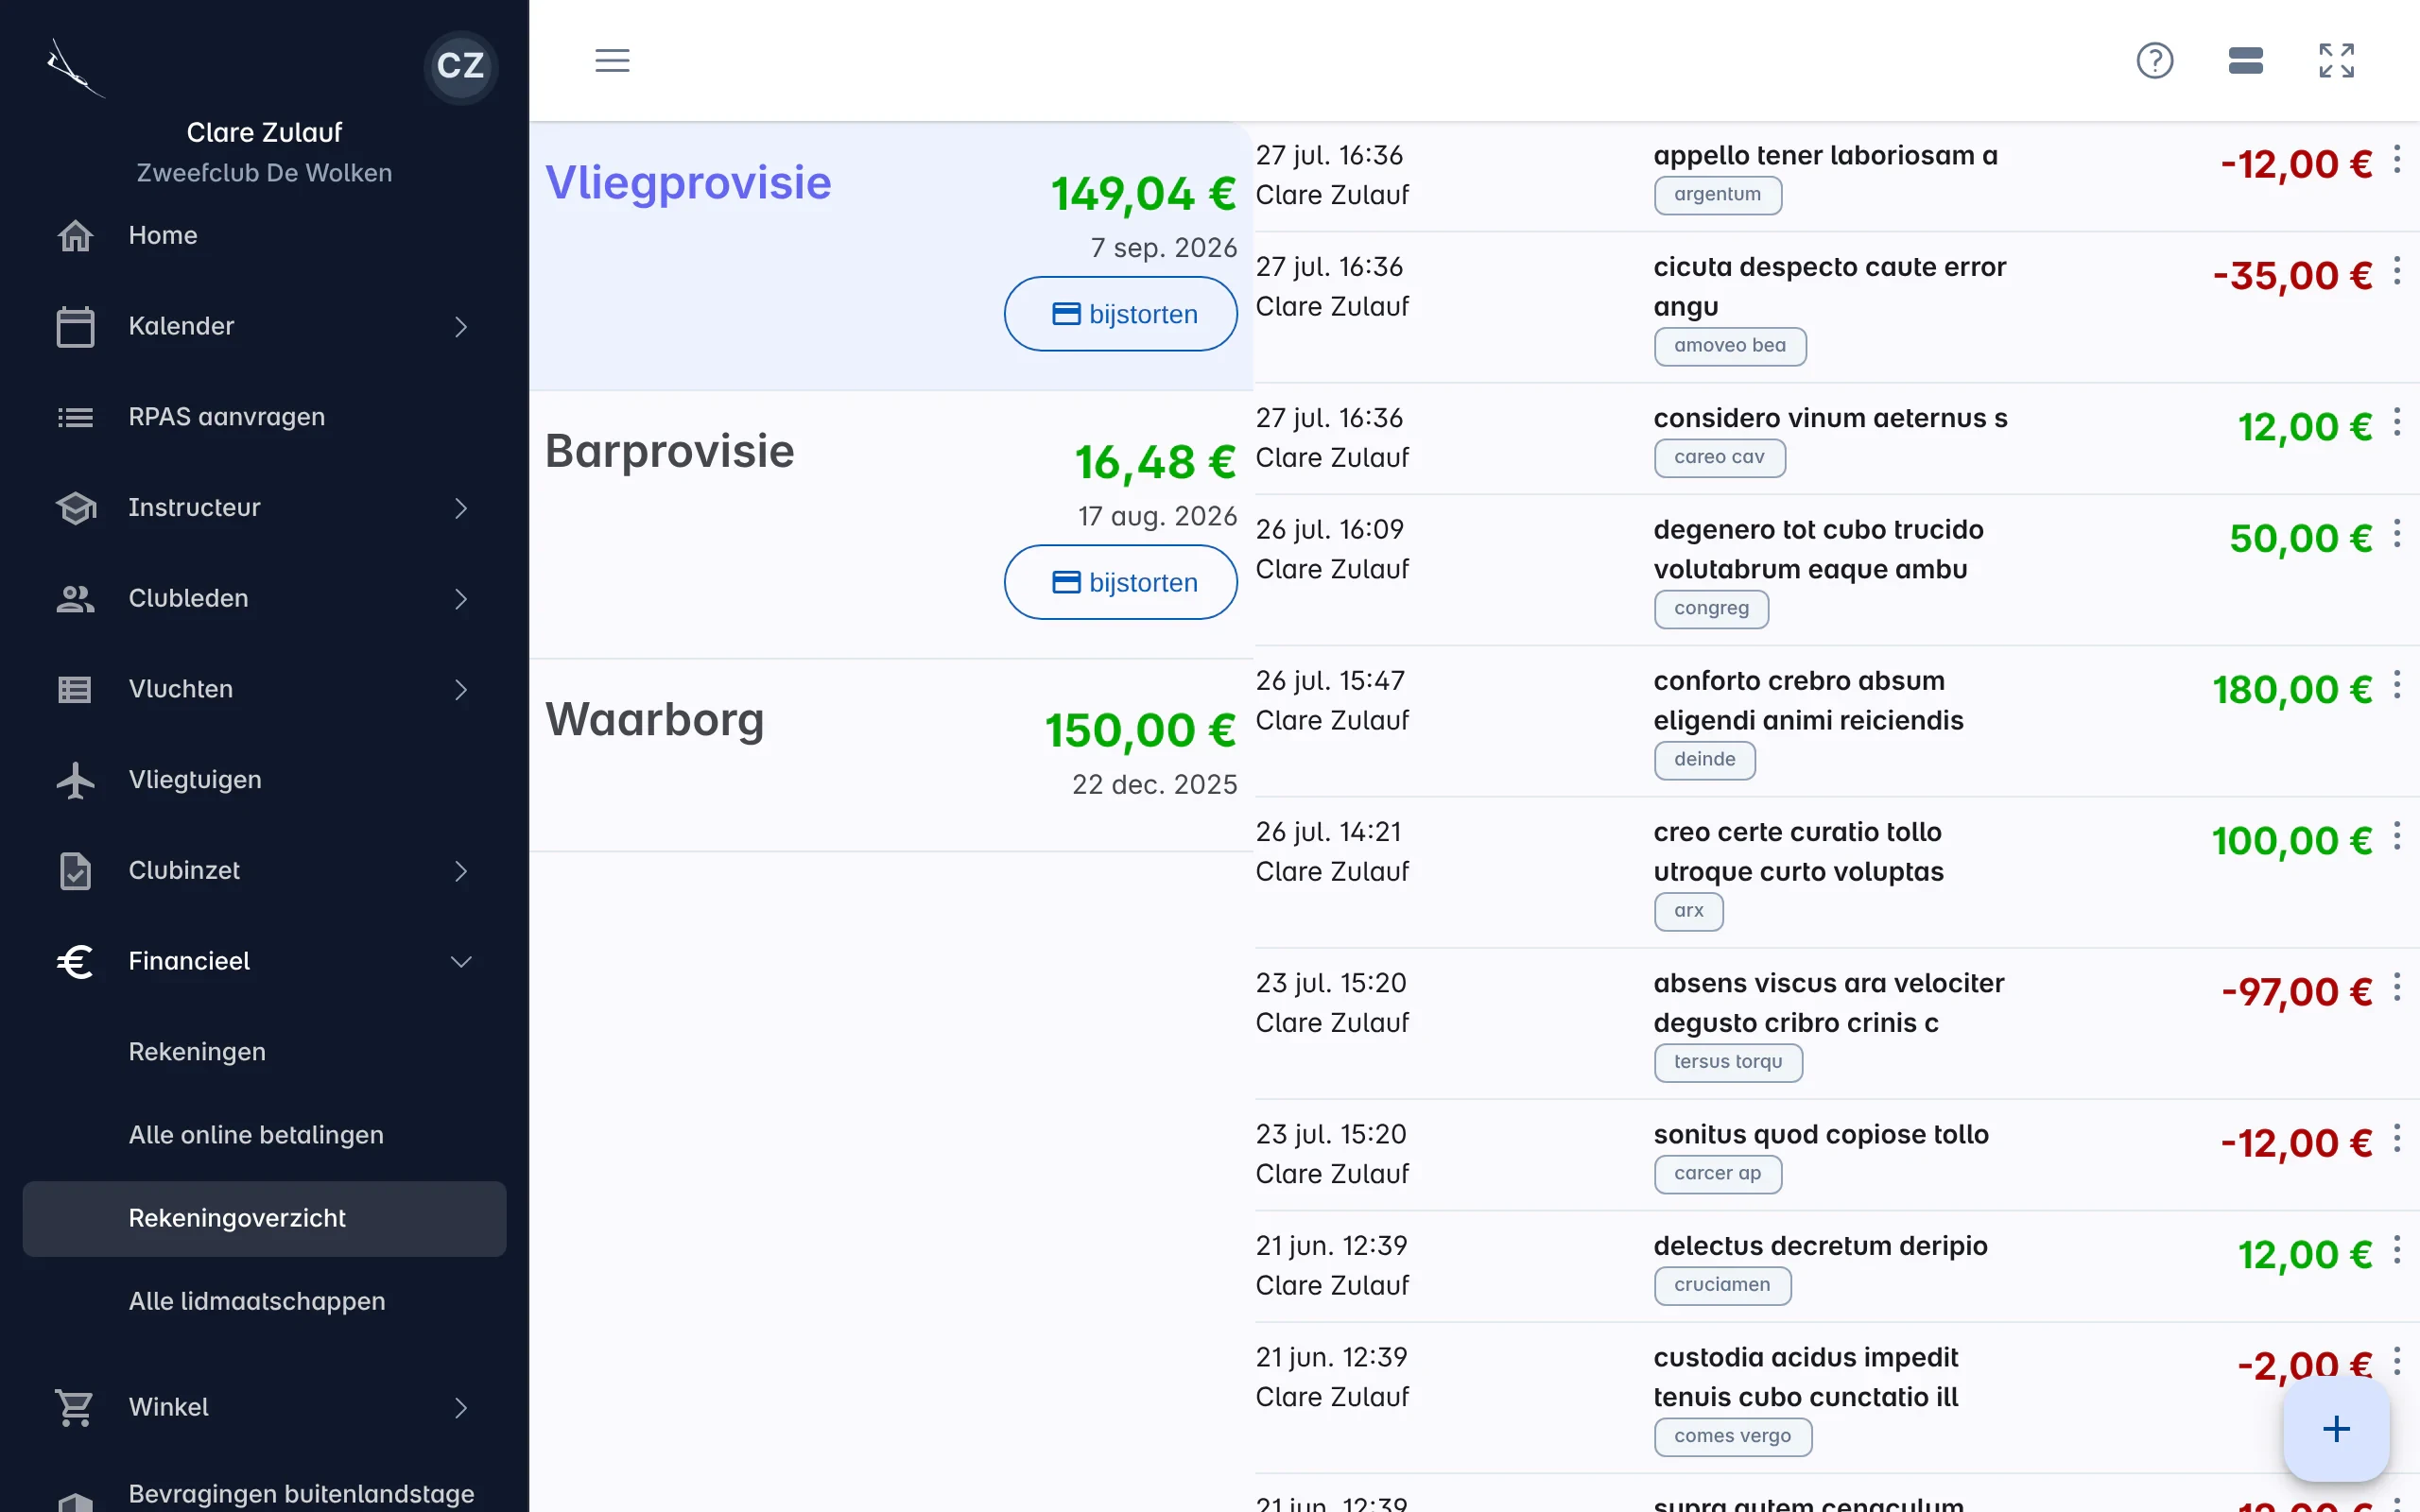Click the Clubleden people icon
Screen dimensions: 2420x1512
pyautogui.click(x=75, y=599)
